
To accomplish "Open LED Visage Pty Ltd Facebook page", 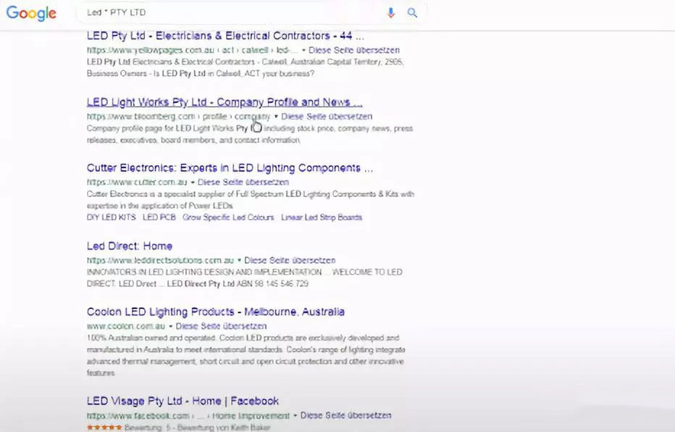I will [181, 400].
